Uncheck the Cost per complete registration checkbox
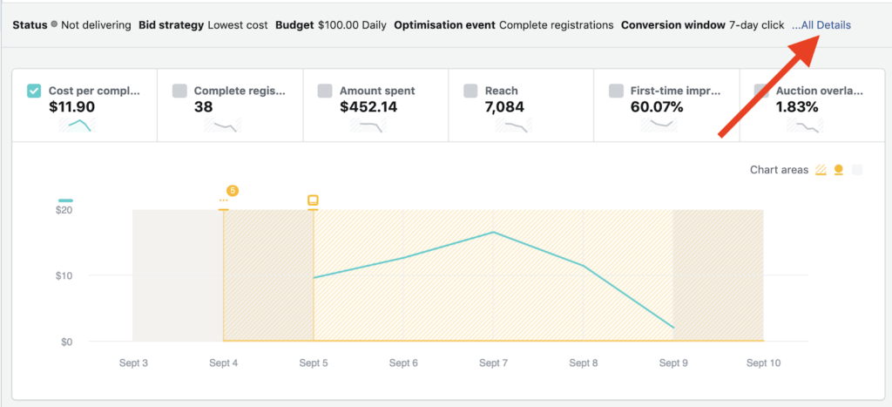 [34, 91]
